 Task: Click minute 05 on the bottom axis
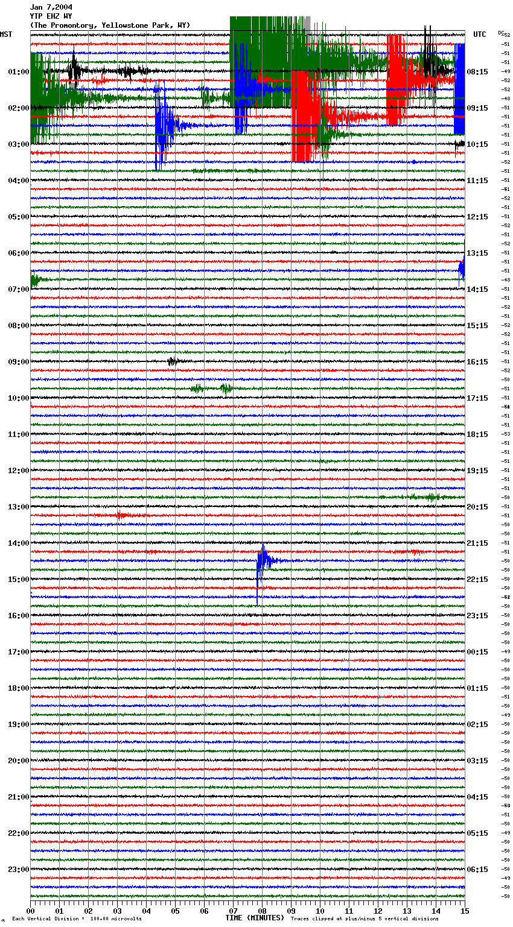point(175,911)
